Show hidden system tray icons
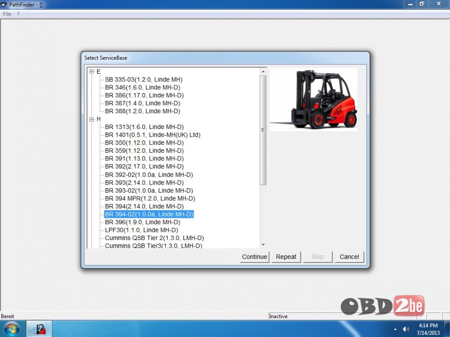 (x=395, y=329)
